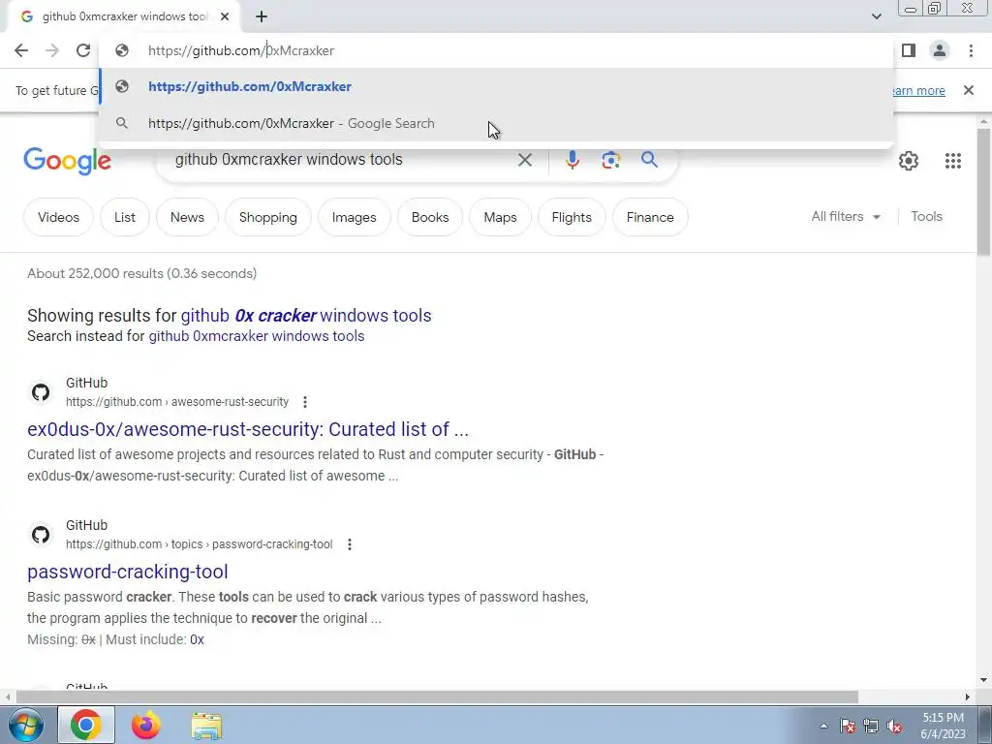This screenshot has height=744, width=992.
Task: Filter results by Videos
Action: [58, 217]
